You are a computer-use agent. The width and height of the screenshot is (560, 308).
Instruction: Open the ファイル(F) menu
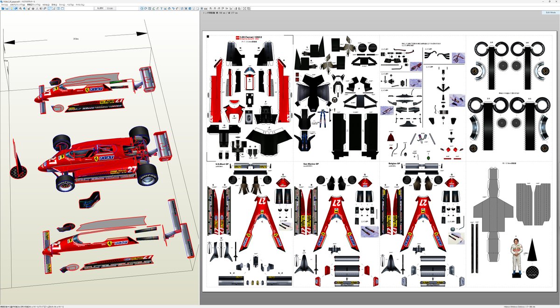(x=4, y=5)
